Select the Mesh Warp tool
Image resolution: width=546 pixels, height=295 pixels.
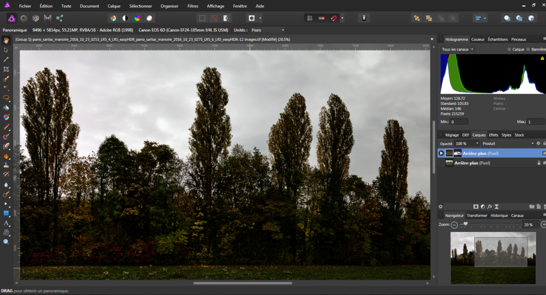tap(6, 232)
